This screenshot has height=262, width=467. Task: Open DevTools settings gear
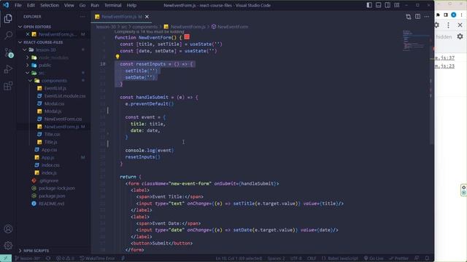point(436,25)
